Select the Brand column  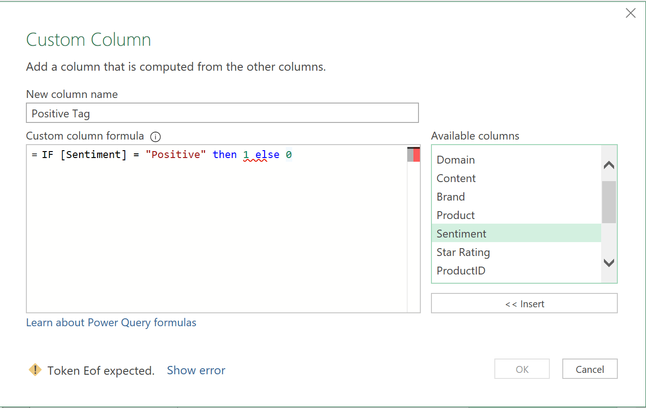coord(450,197)
